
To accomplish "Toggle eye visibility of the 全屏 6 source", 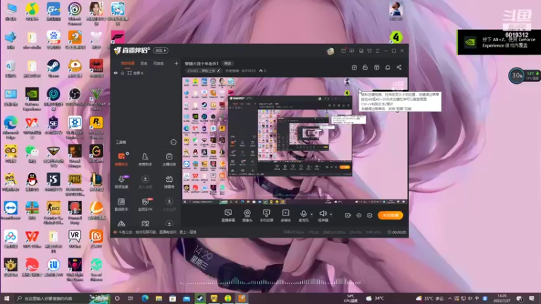I will pyautogui.click(x=116, y=73).
